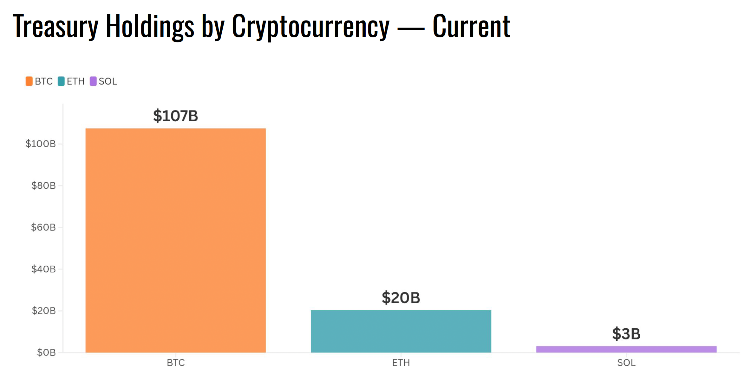Click the $3B value label above the SOL bar
744x373 pixels.
[x=626, y=334]
